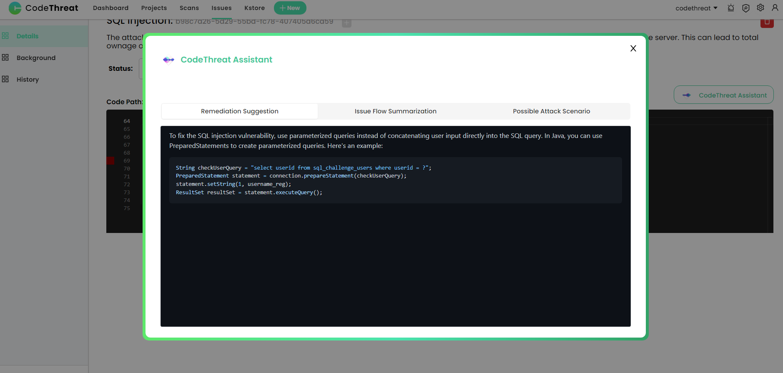
Task: Open the user profile icon
Action: point(775,8)
